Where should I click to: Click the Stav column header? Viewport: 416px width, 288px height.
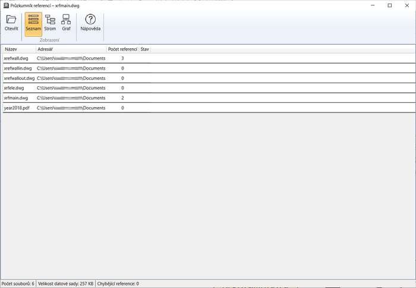tap(145, 49)
